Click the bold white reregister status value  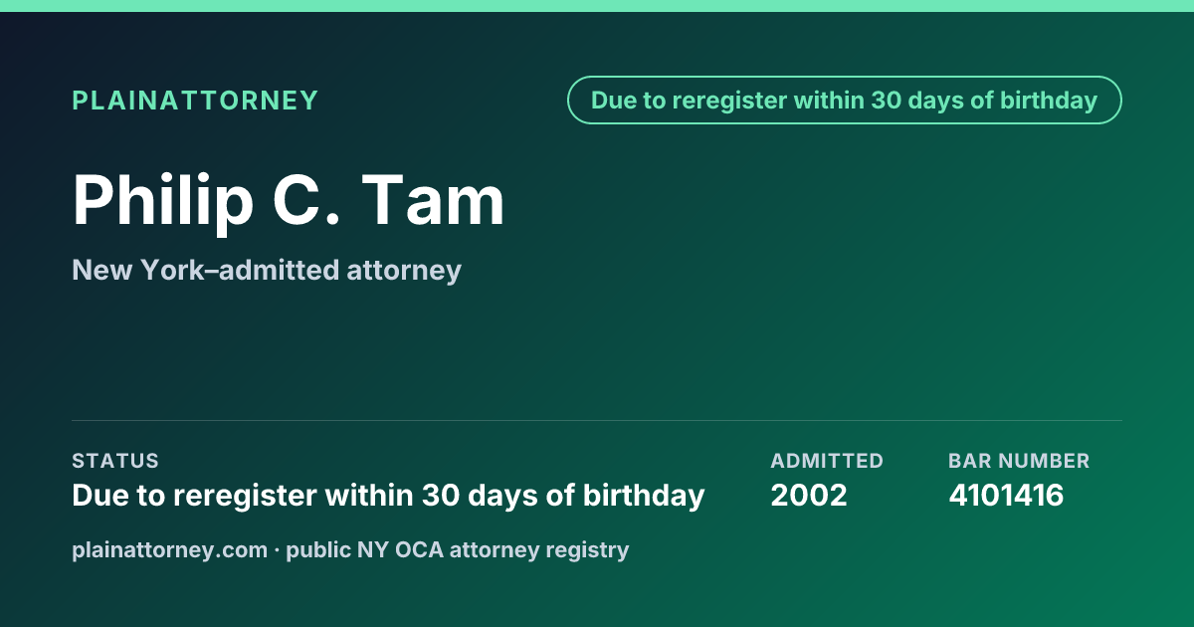pos(389,495)
